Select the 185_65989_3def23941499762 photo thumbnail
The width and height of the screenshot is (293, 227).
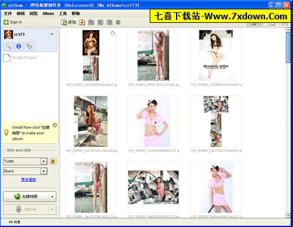tap(153, 187)
